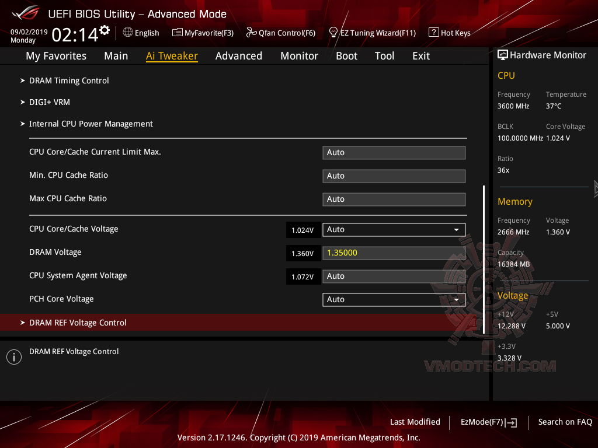Open the DIGI+ VRM submenu
Viewport: 598px width, 448px height.
coord(50,102)
